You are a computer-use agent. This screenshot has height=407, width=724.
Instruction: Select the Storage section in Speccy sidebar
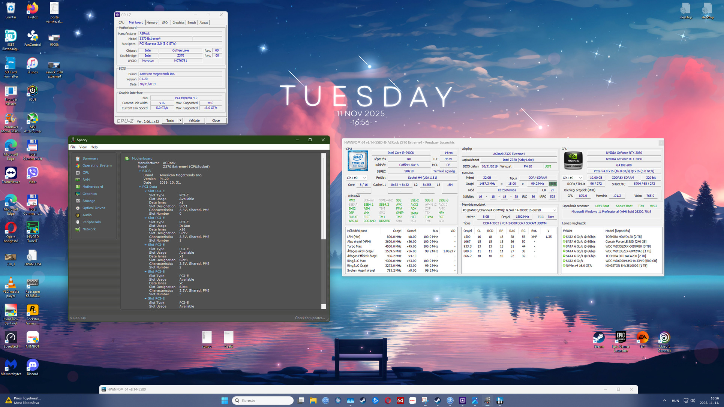click(89, 201)
